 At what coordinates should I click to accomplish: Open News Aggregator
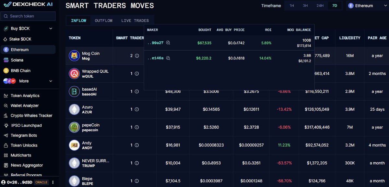pyautogui.click(x=27, y=165)
